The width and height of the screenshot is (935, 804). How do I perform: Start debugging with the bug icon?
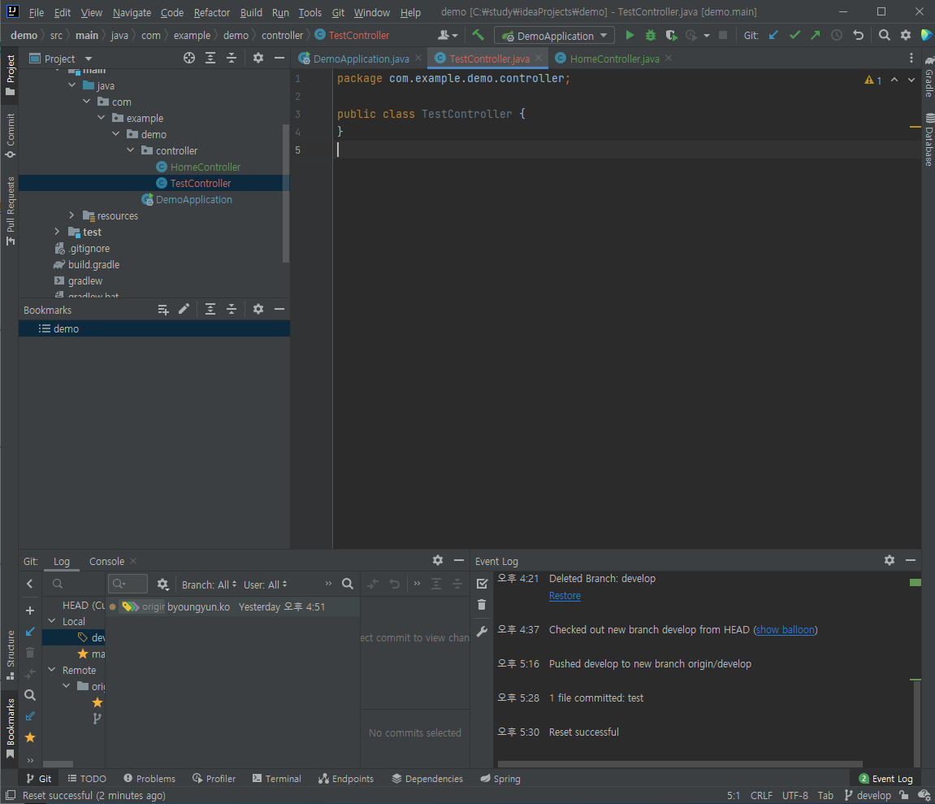(x=650, y=36)
